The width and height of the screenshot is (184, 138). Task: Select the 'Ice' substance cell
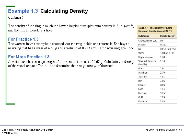140,49
